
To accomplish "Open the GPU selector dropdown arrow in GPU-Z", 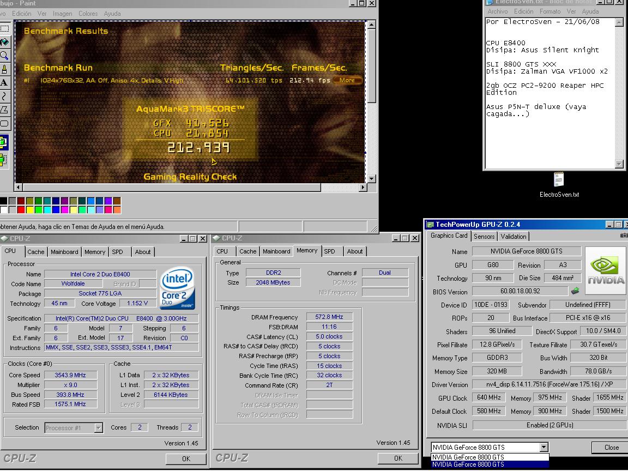I will click(544, 447).
